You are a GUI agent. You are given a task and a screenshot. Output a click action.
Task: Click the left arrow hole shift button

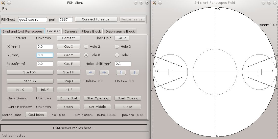click(x=90, y=72)
